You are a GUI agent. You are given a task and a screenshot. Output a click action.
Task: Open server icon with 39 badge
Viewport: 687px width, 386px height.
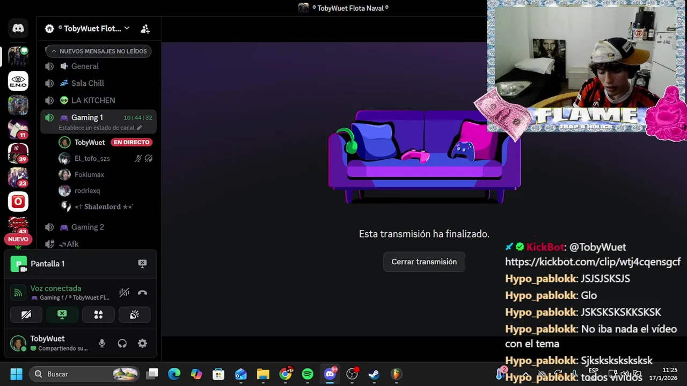tap(18, 153)
